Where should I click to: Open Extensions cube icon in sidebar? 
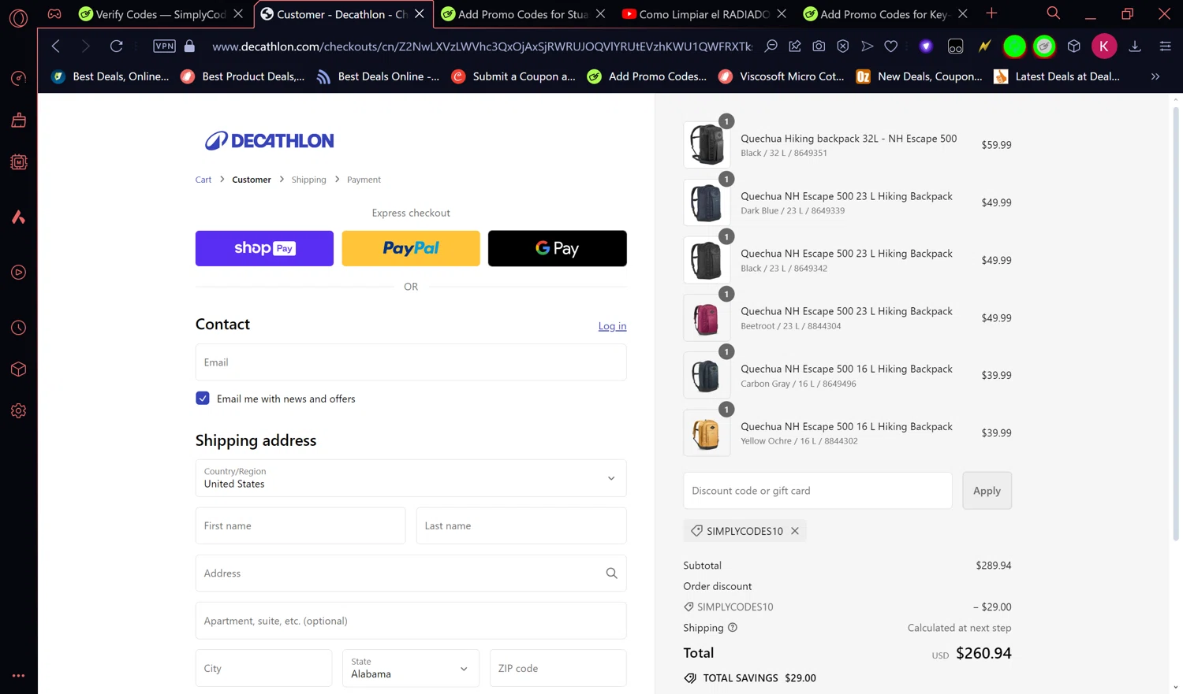(x=19, y=369)
